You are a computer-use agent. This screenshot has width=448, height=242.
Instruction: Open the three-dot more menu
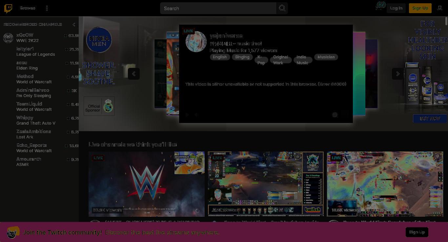pyautogui.click(x=47, y=8)
